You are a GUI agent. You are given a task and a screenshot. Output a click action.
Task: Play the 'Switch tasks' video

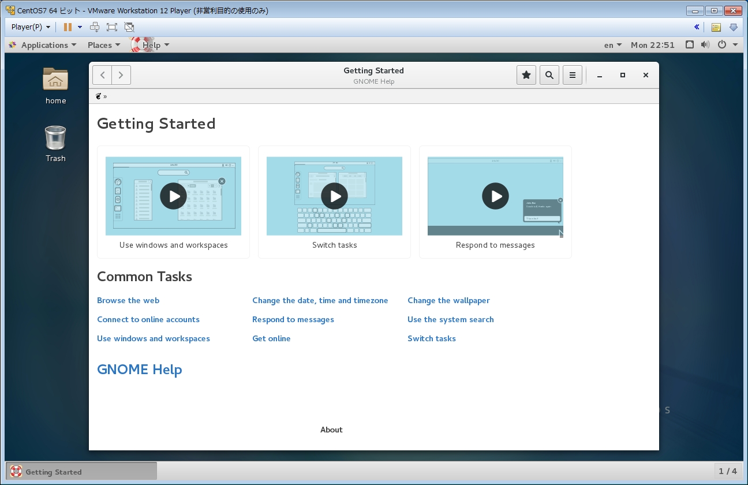tap(334, 196)
